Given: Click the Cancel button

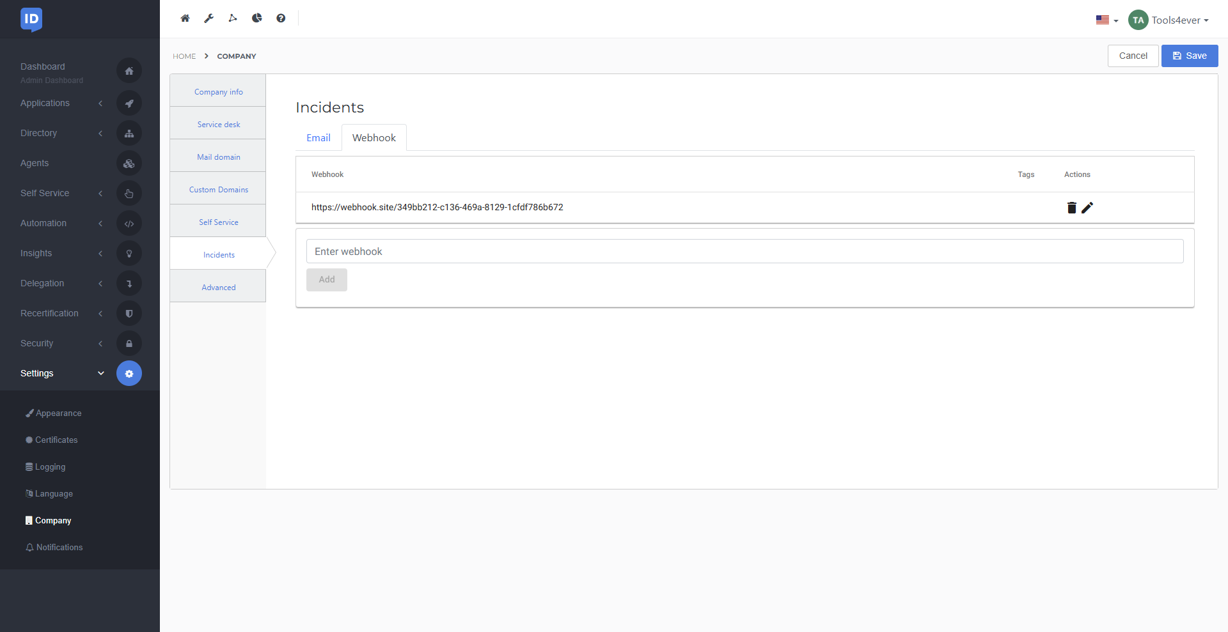Looking at the screenshot, I should tap(1133, 56).
